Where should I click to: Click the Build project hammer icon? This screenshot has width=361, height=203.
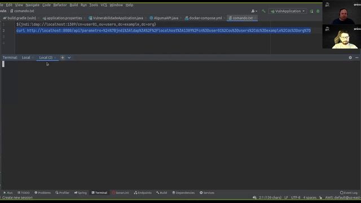[x=263, y=11]
